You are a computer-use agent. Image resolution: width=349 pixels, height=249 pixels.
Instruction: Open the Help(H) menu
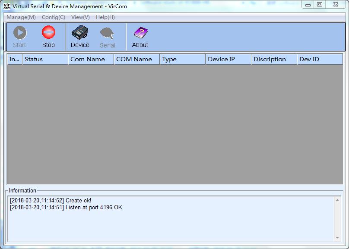pos(105,17)
